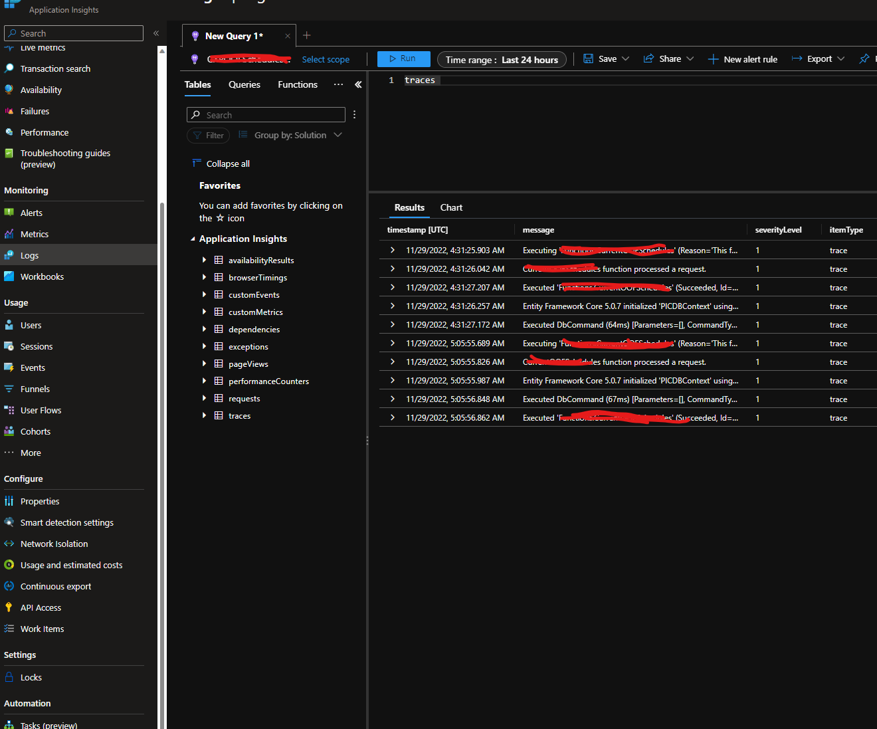Viewport: 877px width, 729px height.
Task: Open Locks under Settings
Action: click(x=31, y=677)
